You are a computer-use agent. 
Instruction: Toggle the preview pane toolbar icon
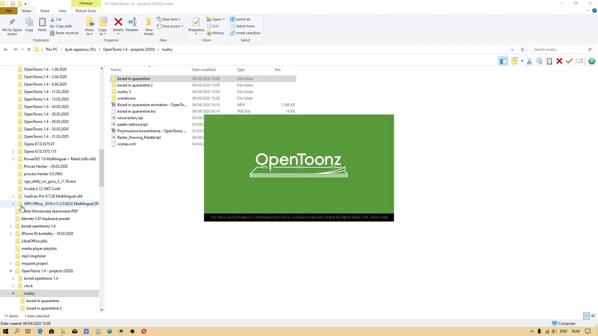click(503, 61)
